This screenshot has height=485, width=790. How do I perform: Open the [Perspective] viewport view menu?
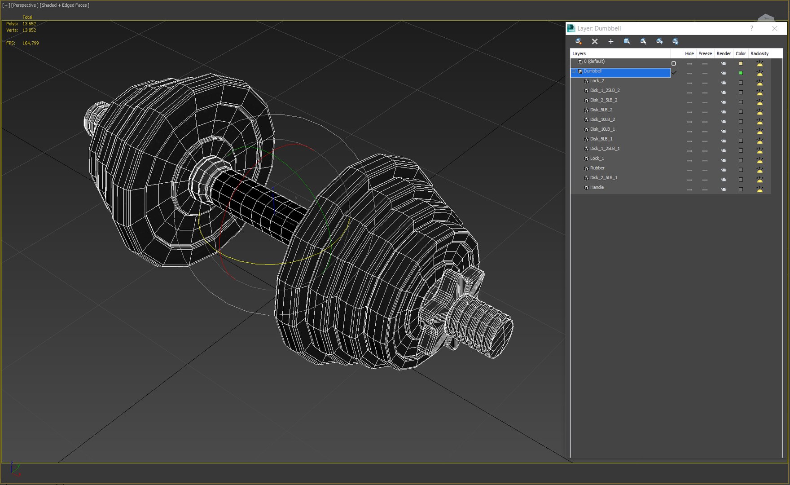click(x=25, y=5)
